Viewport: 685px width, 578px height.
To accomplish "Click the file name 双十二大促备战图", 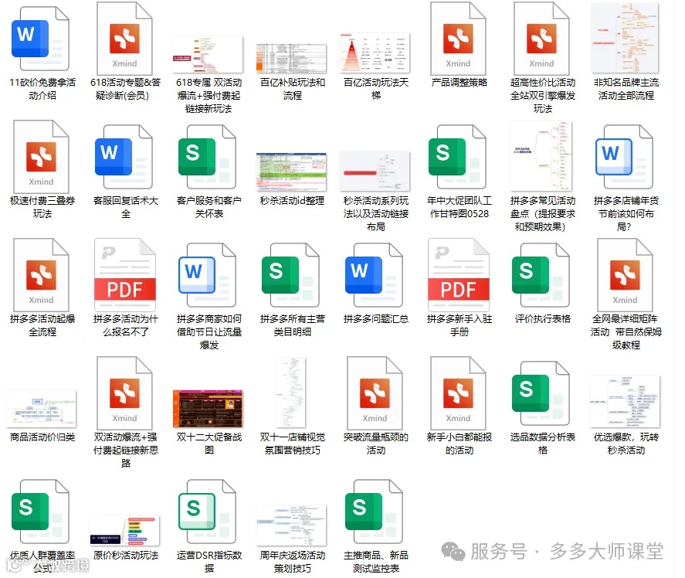I will click(209, 444).
